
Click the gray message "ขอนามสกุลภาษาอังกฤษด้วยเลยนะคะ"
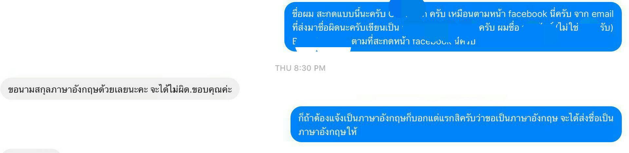coord(120,89)
